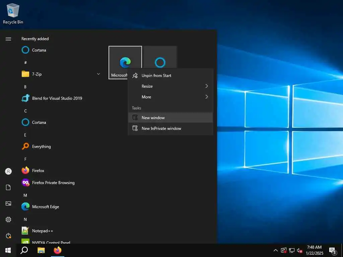Click the F letter header
This screenshot has height=257, width=343.
[x=25, y=159]
